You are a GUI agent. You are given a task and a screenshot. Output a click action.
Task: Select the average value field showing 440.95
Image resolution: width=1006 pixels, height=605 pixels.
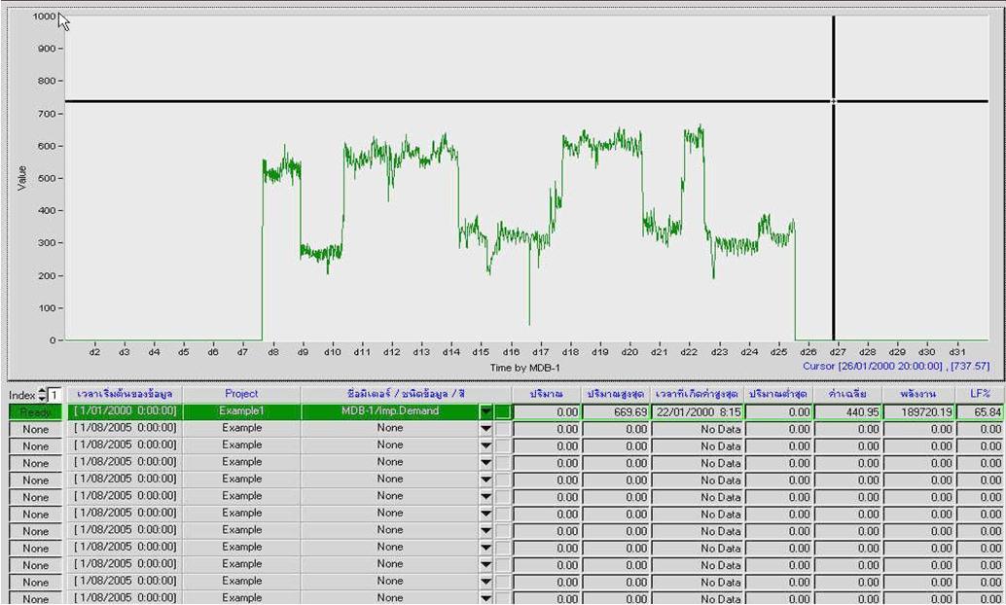click(x=848, y=412)
